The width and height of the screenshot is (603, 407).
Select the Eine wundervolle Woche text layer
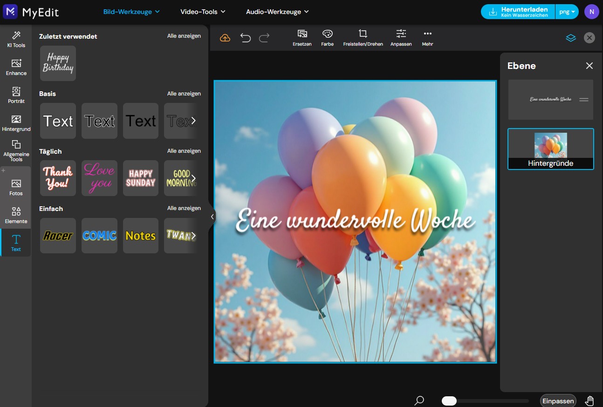pyautogui.click(x=550, y=100)
